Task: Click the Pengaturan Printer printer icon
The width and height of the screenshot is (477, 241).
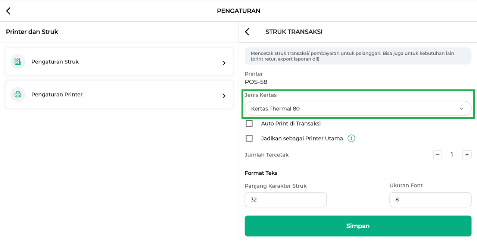Action: 18,95
